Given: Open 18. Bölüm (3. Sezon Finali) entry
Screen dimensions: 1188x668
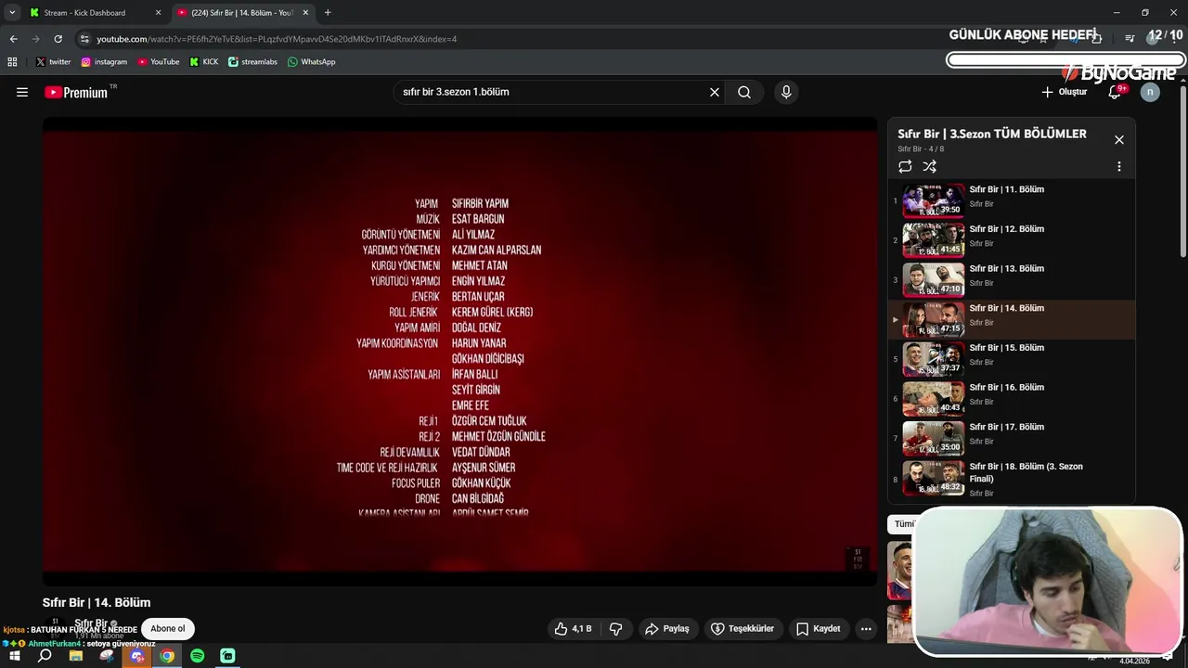Looking at the screenshot, I should [x=1012, y=479].
